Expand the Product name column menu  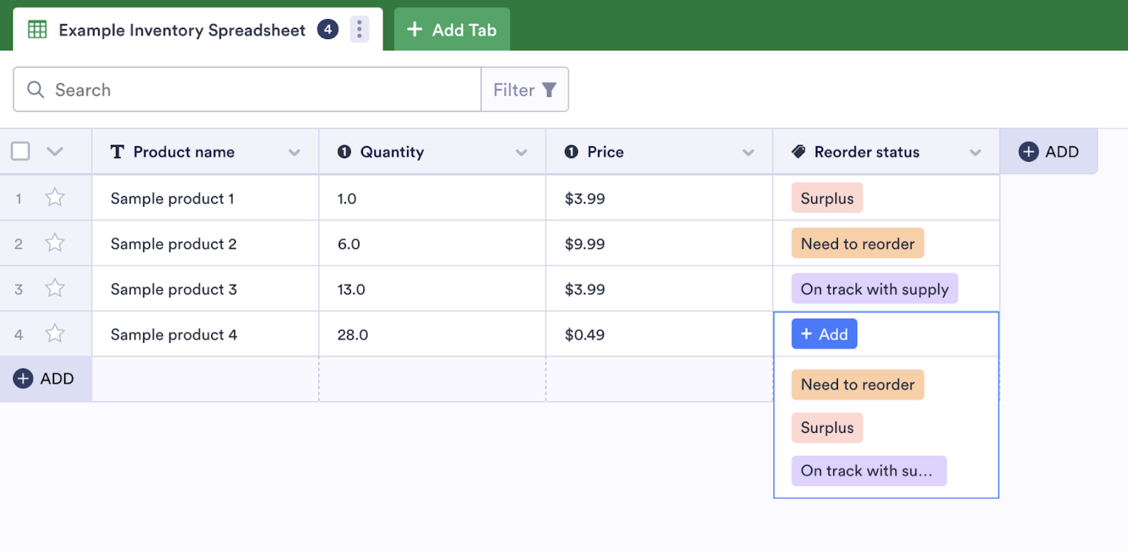pos(294,152)
